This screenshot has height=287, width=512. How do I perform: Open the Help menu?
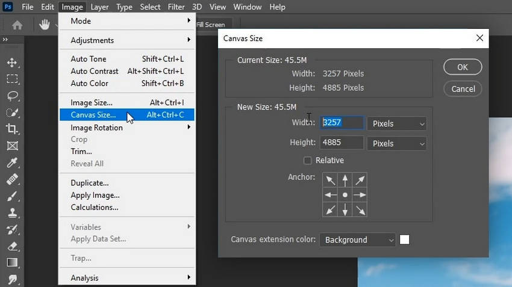(x=277, y=7)
